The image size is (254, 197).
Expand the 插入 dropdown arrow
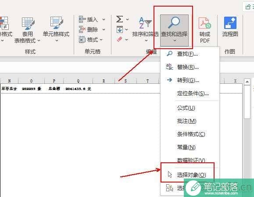coord(104,20)
